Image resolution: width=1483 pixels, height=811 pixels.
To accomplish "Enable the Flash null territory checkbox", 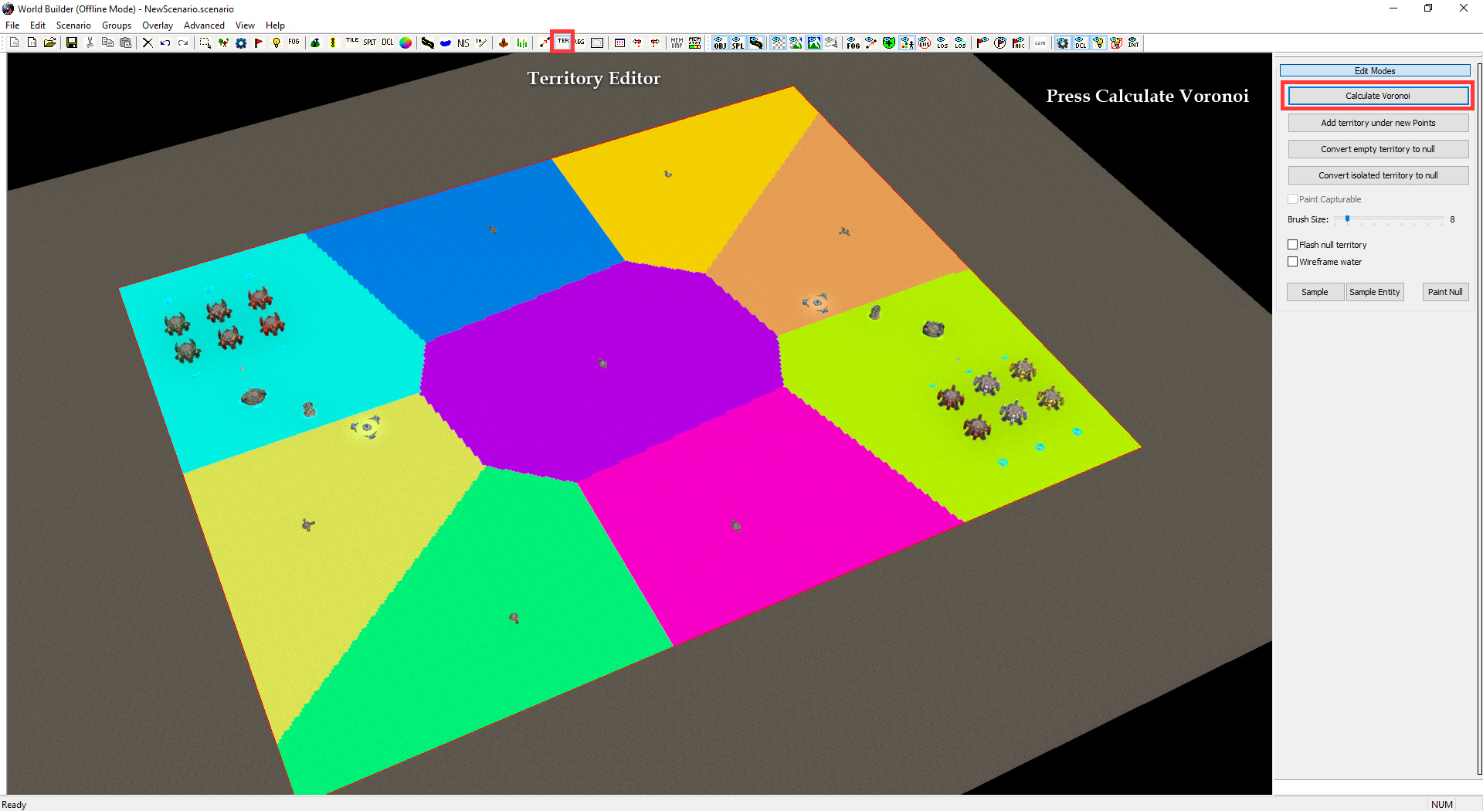I will [1292, 245].
